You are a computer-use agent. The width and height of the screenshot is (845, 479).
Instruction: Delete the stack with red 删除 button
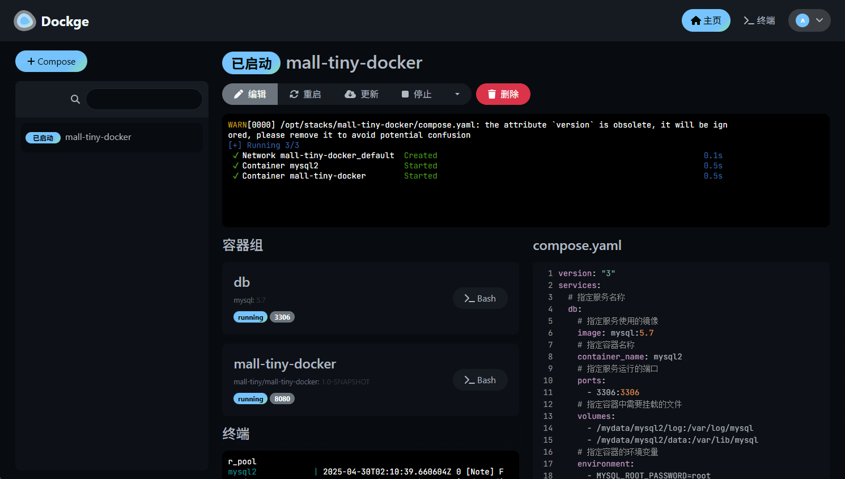point(503,94)
